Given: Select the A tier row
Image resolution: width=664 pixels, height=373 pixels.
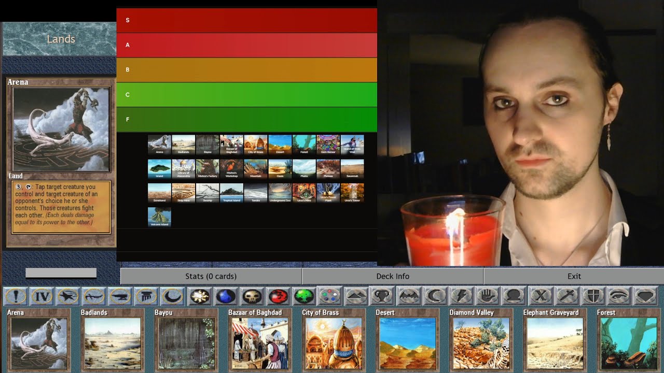Looking at the screenshot, I should [x=247, y=45].
